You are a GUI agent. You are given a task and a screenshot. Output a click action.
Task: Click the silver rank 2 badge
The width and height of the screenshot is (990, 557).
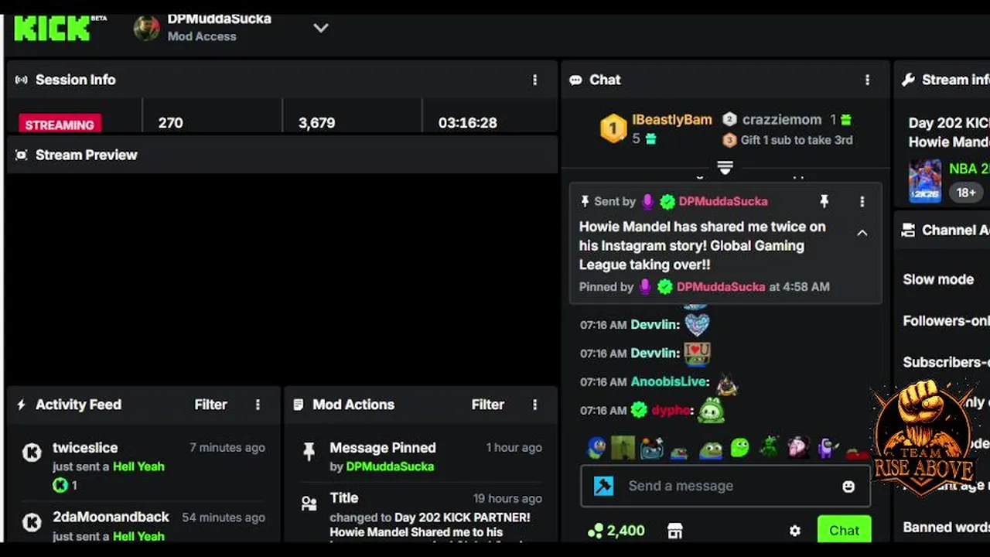(x=729, y=120)
